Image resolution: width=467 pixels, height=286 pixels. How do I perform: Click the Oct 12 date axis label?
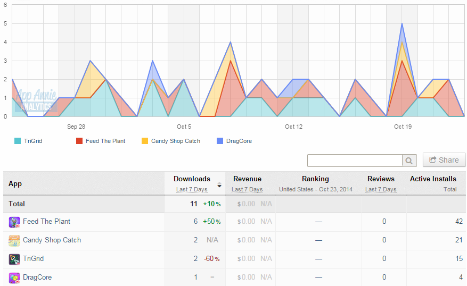(293, 127)
